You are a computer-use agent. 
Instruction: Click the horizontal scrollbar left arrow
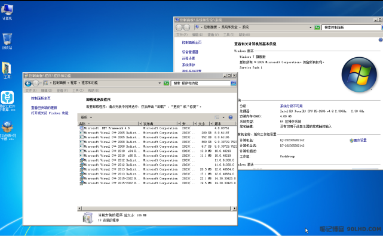[79, 209]
